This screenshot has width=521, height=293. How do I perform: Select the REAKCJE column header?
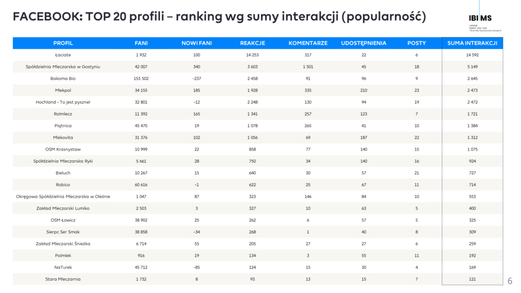[252, 43]
